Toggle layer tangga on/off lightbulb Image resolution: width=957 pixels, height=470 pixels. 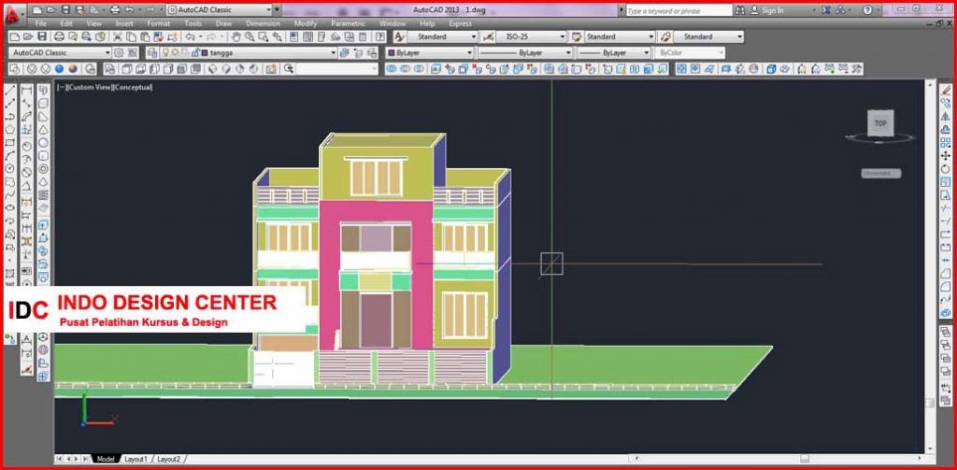pos(164,53)
